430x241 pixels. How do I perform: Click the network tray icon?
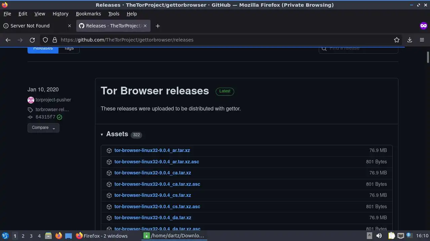point(401,236)
